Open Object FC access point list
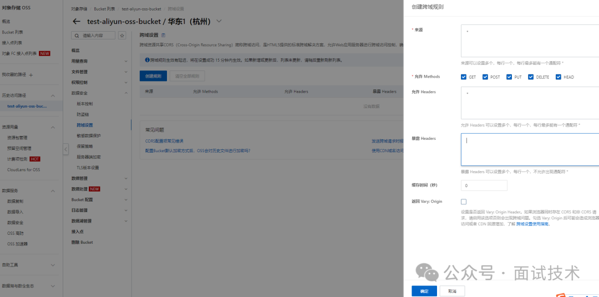The image size is (599, 297). [19, 53]
